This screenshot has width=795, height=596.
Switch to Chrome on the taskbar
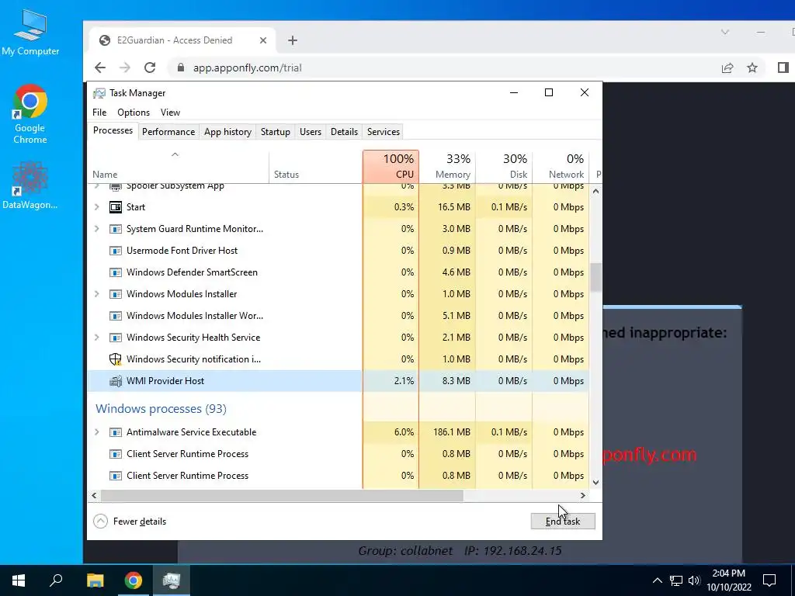134,580
